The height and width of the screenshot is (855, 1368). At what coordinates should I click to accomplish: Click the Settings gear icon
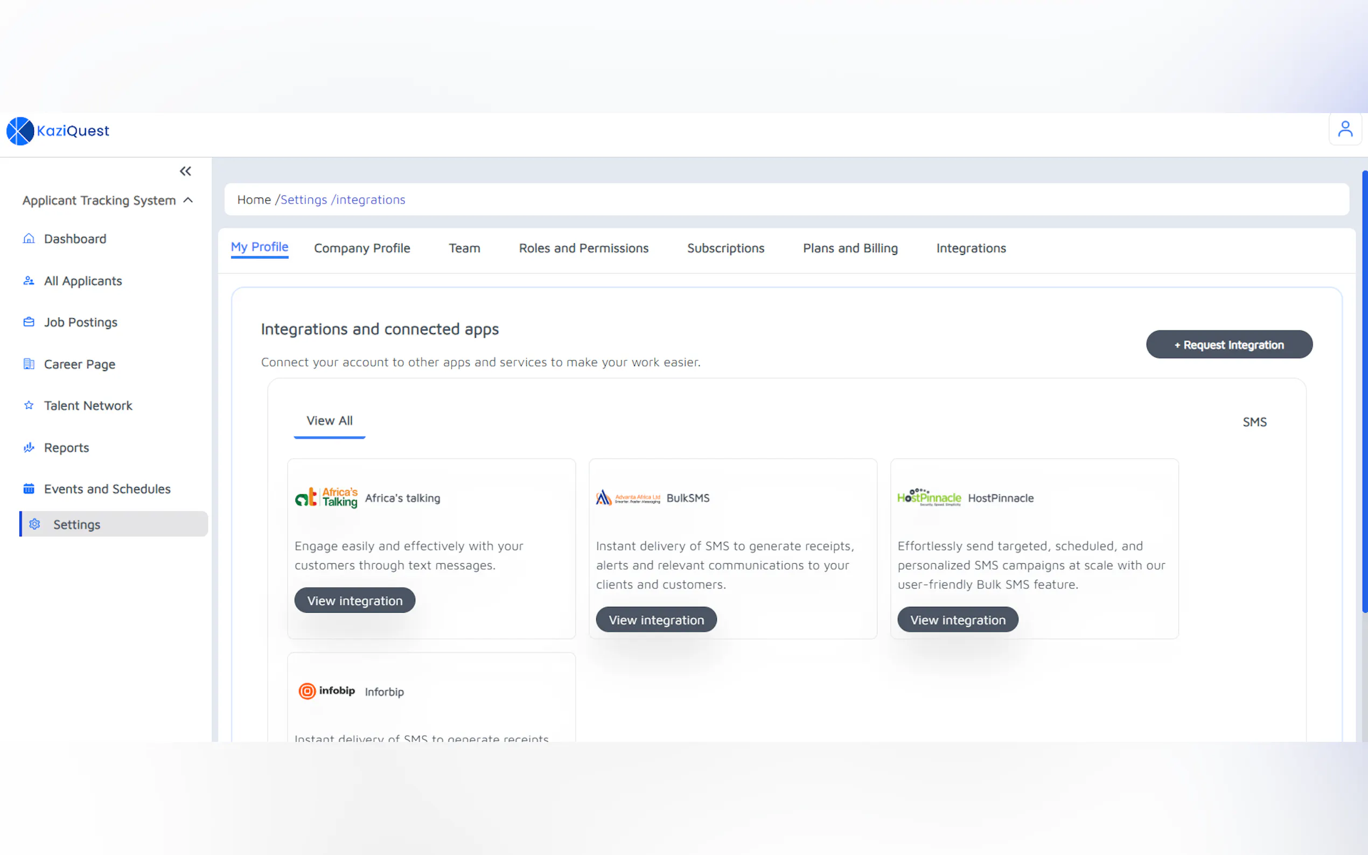tap(35, 524)
